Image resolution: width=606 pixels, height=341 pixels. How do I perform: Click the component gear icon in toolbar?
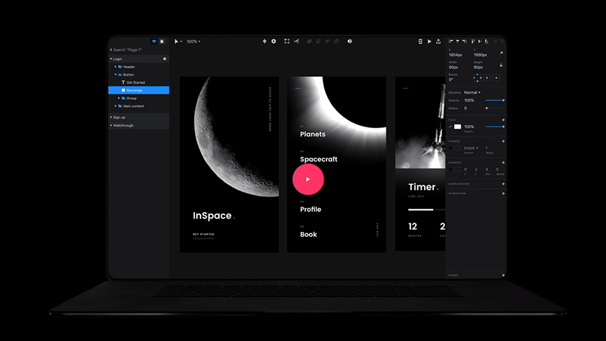273,41
